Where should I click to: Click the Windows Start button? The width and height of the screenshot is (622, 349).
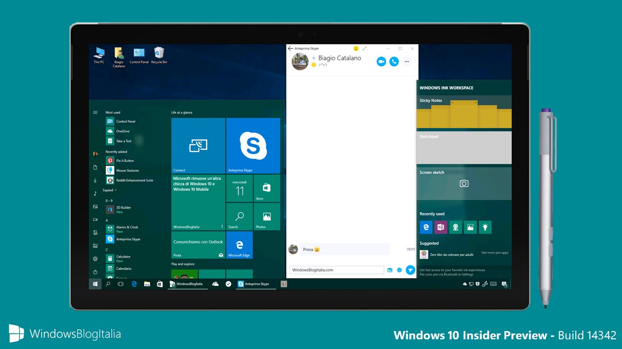point(95,284)
